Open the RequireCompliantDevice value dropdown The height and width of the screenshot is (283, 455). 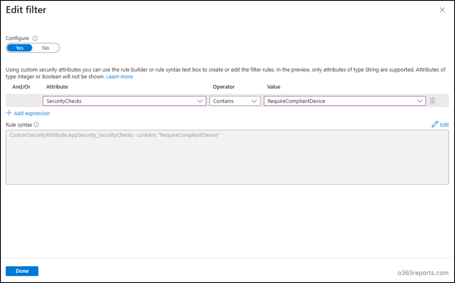click(345, 101)
